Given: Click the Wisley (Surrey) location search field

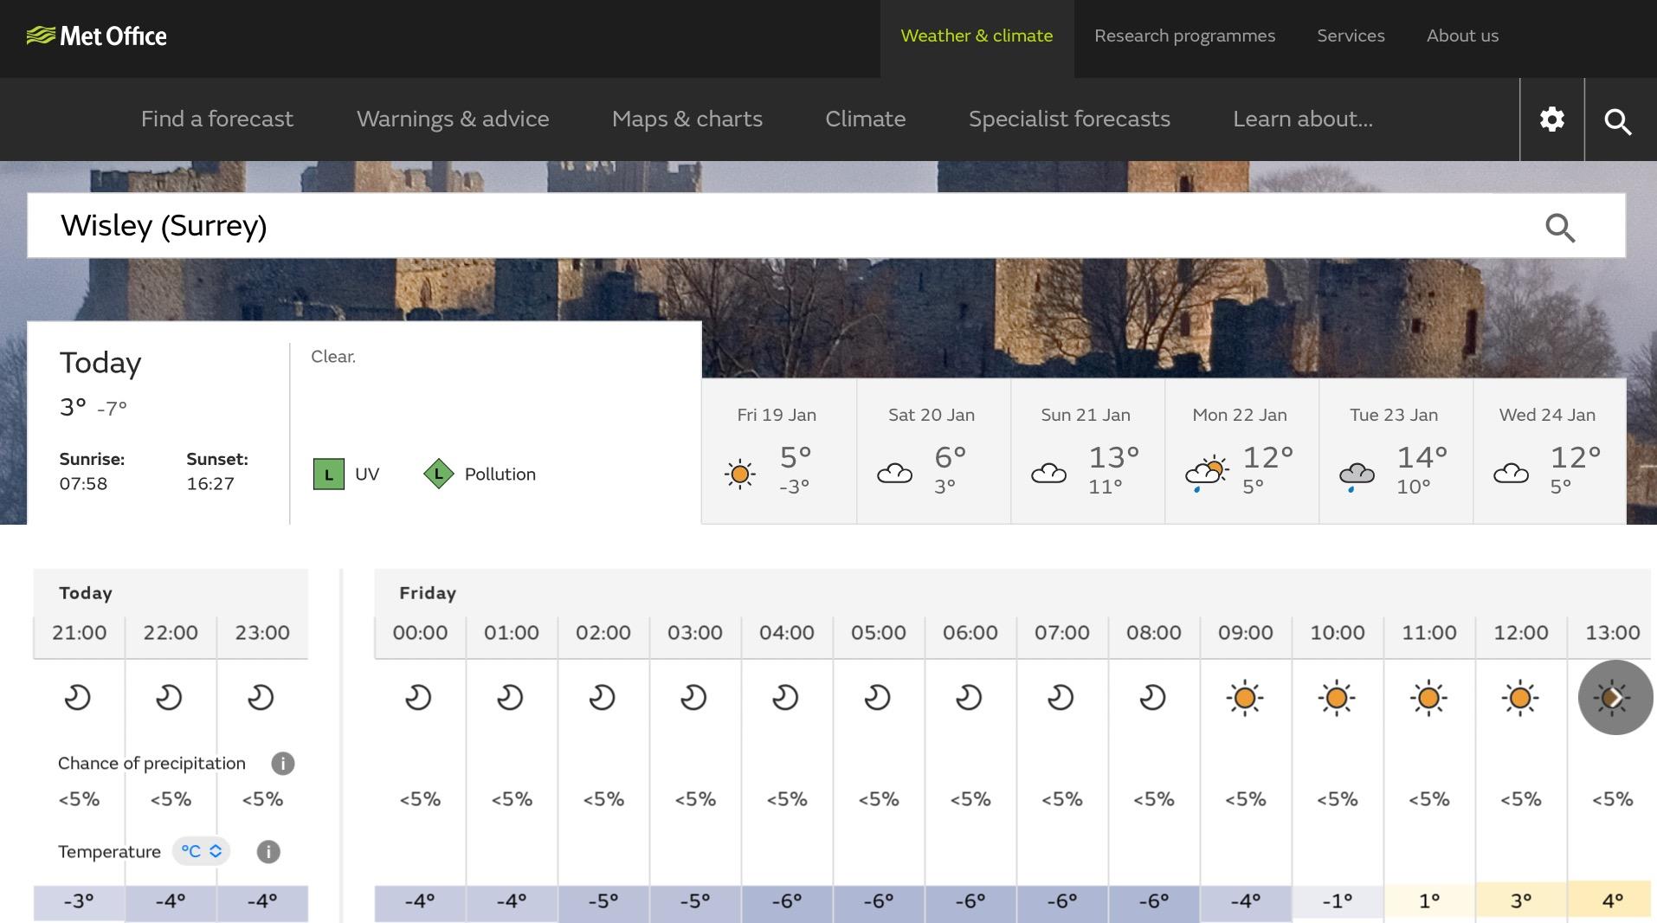Looking at the screenshot, I should [779, 226].
